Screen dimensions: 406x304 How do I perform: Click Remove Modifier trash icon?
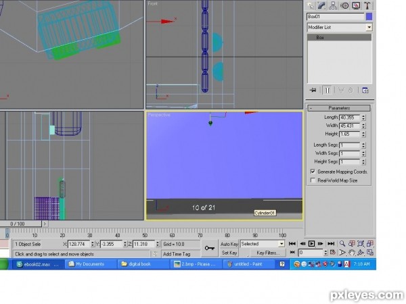[351, 91]
